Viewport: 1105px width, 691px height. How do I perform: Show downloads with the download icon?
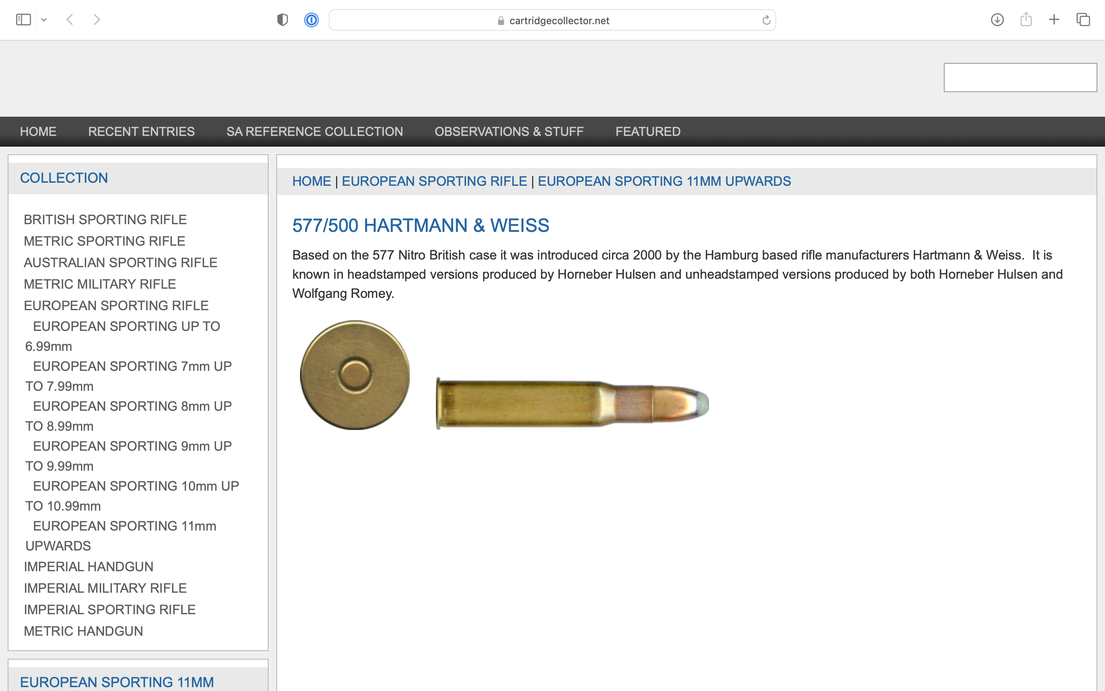coord(997,20)
